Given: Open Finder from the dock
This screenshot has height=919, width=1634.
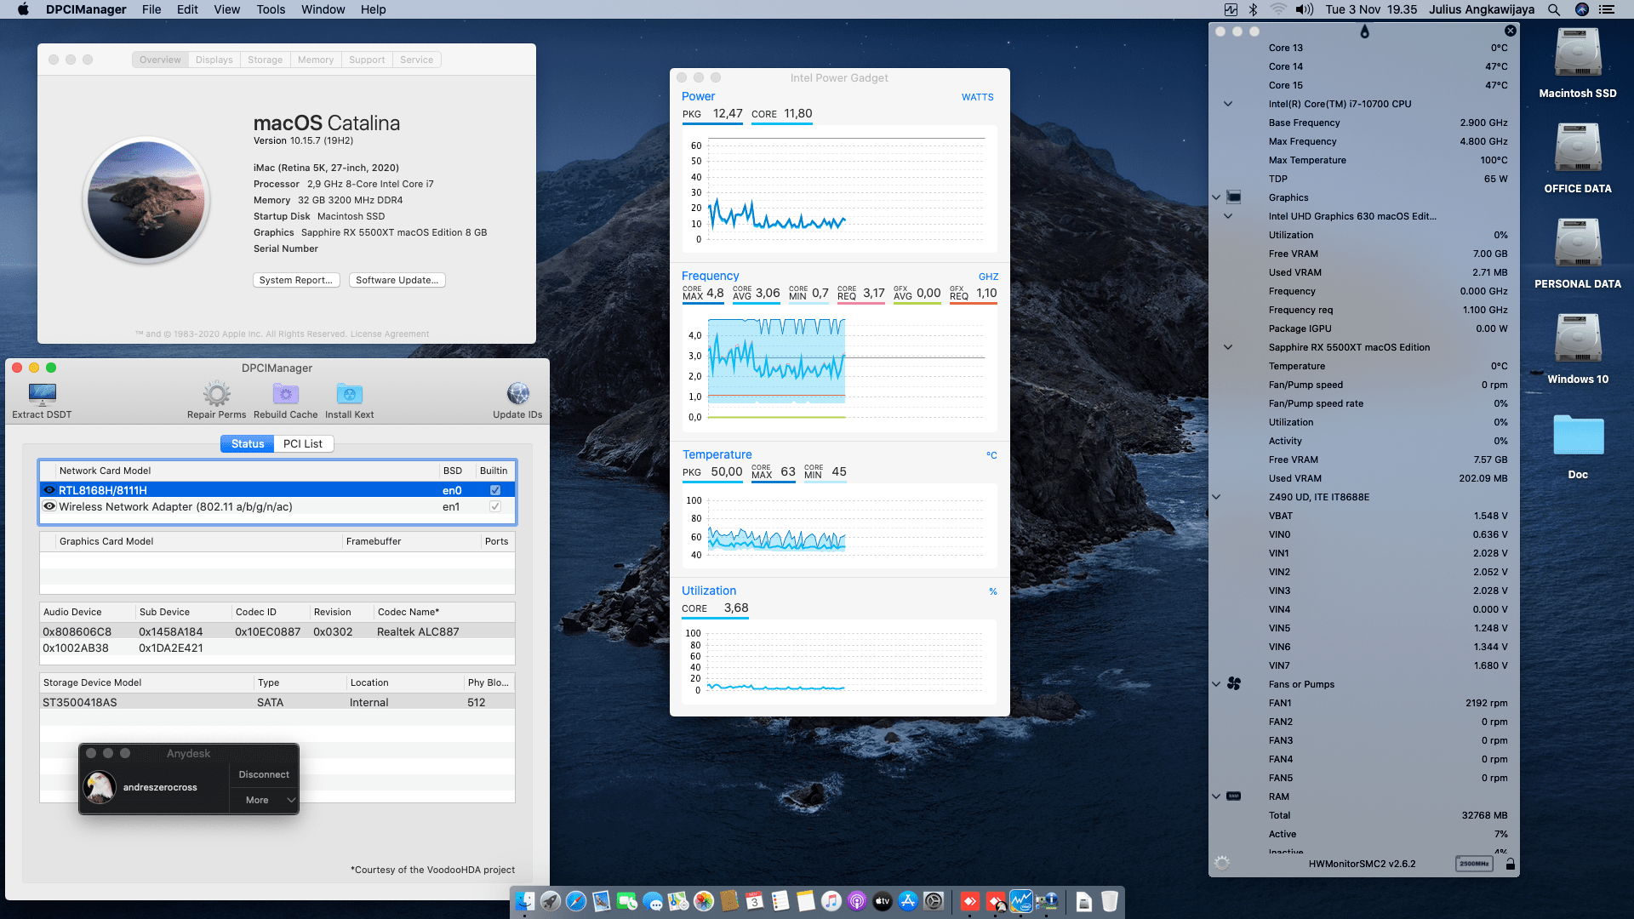Looking at the screenshot, I should click(525, 901).
